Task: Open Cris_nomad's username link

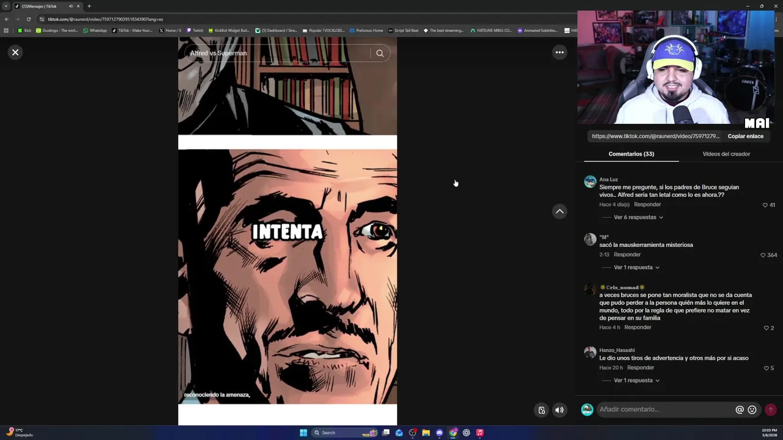Action: click(622, 288)
